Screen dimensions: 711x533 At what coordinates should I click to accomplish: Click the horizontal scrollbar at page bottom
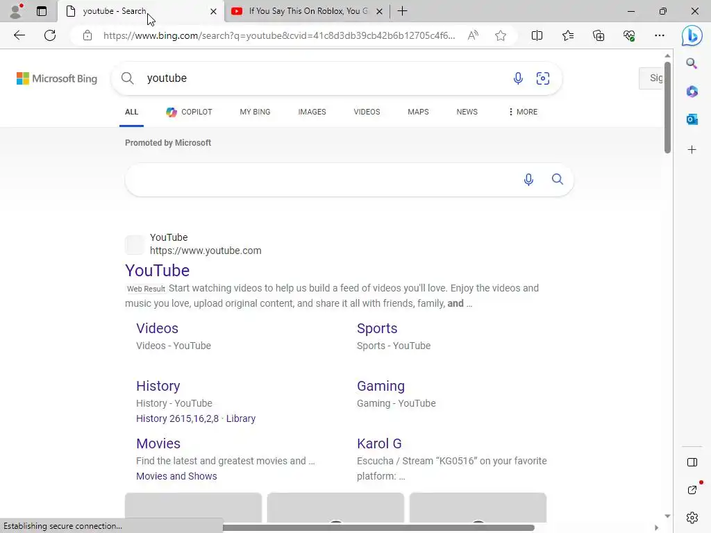tap(378, 527)
